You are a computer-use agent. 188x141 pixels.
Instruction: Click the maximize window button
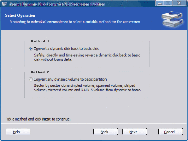pos(168,3)
